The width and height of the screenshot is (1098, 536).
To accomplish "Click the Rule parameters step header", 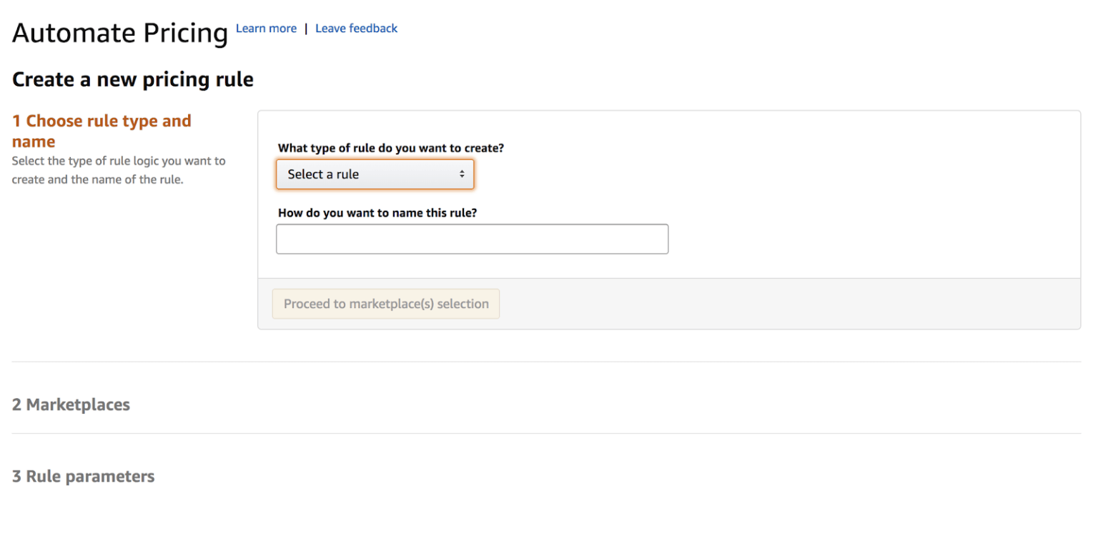I will [83, 476].
